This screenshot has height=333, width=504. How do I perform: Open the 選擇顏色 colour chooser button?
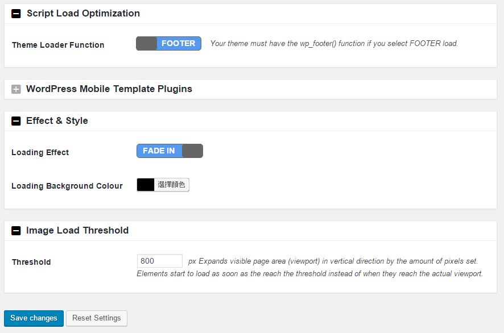172,185
